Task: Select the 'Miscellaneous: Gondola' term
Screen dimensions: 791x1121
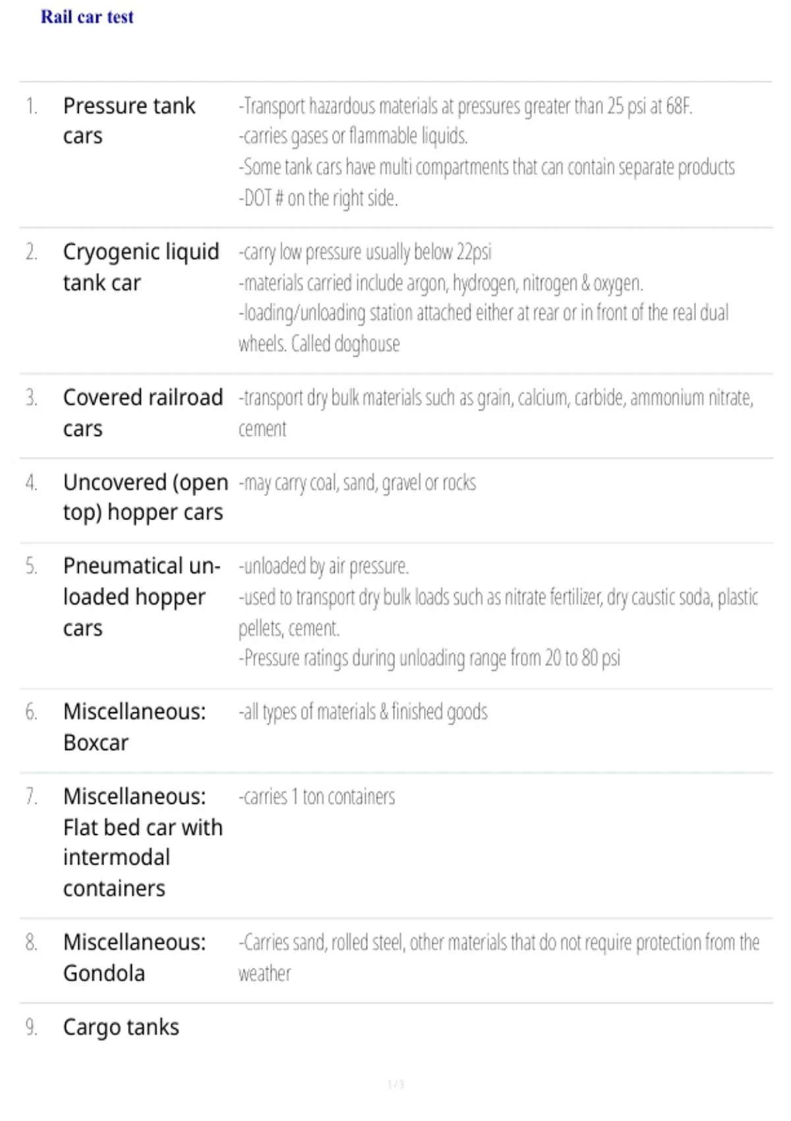Action: (x=134, y=957)
